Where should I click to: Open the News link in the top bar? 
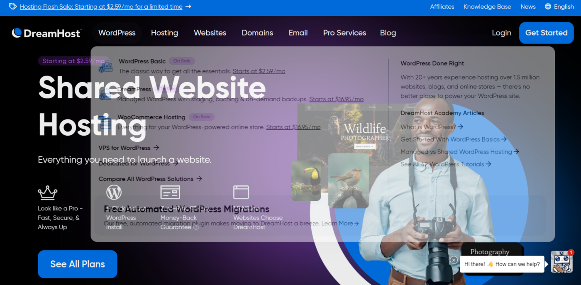(528, 7)
